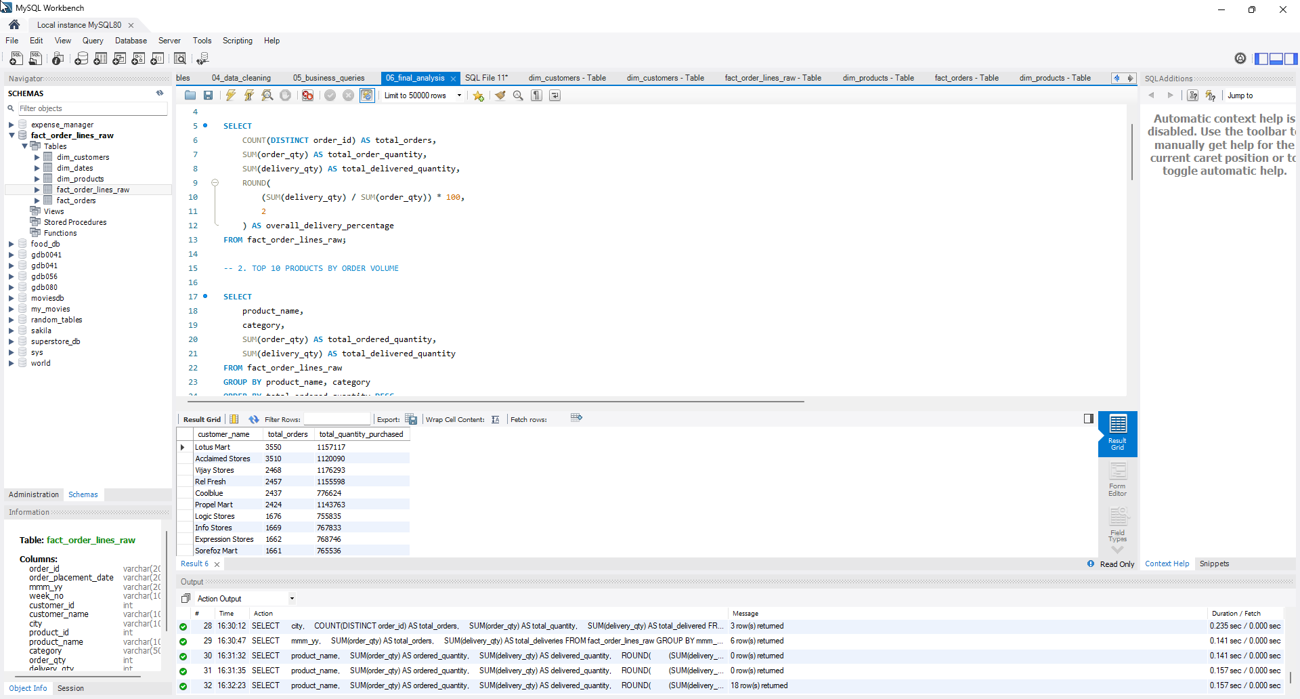This screenshot has width=1300, height=699.
Task: Close the Result 6 tab
Action: (217, 564)
